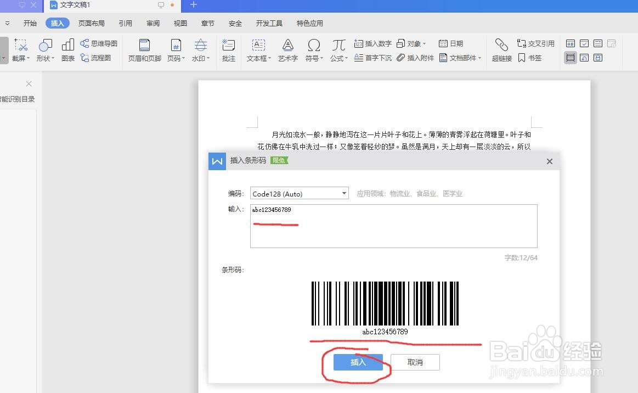Click the reset form fields icon
The image size is (638, 393).
584,58
